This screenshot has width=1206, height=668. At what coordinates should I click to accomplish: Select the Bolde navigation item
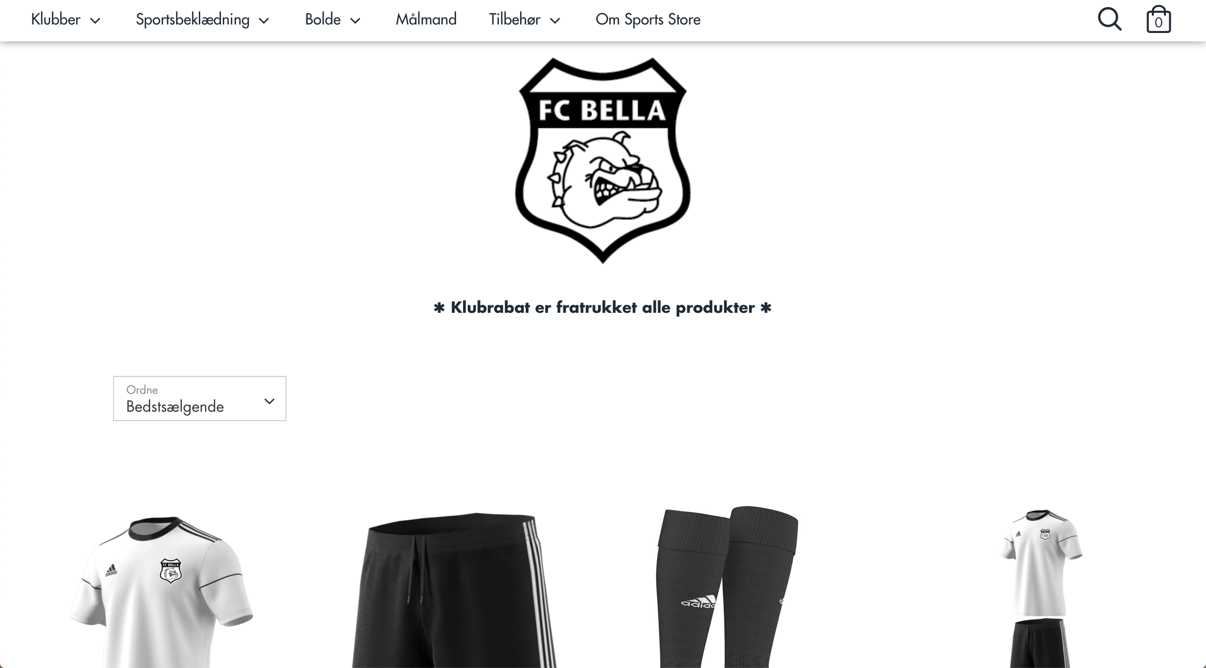pyautogui.click(x=323, y=19)
